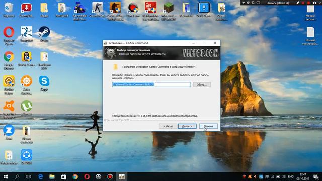Switch the ENG input language indicator

(291, 176)
